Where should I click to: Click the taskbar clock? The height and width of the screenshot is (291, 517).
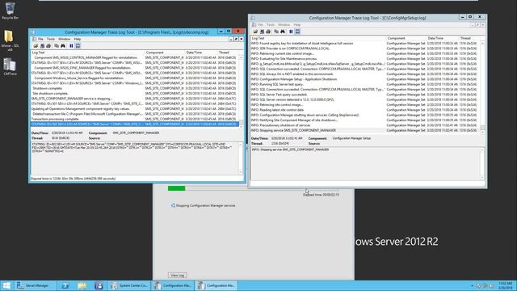pos(506,285)
